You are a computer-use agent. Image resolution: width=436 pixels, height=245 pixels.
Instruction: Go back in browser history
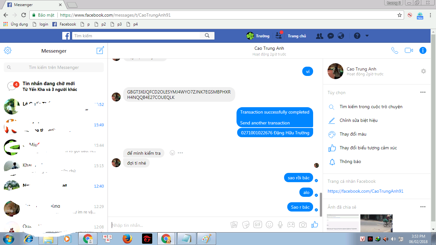(6, 15)
